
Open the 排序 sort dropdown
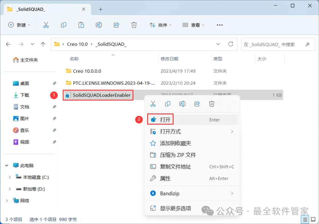pyautogui.click(x=160, y=25)
